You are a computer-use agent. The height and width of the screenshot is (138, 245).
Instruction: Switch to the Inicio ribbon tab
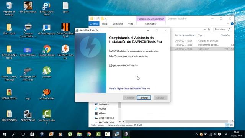click(105, 24)
